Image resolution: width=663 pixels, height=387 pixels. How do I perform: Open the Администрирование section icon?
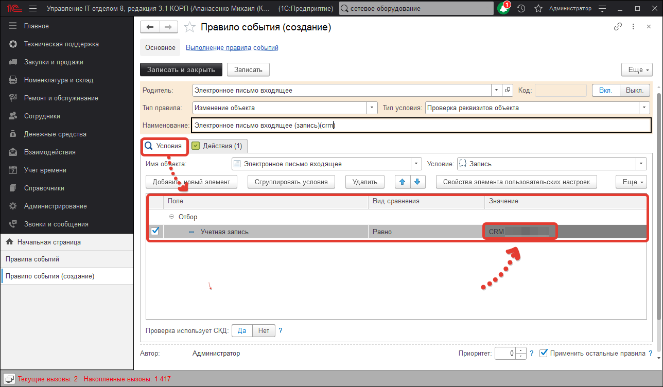pyautogui.click(x=12, y=205)
